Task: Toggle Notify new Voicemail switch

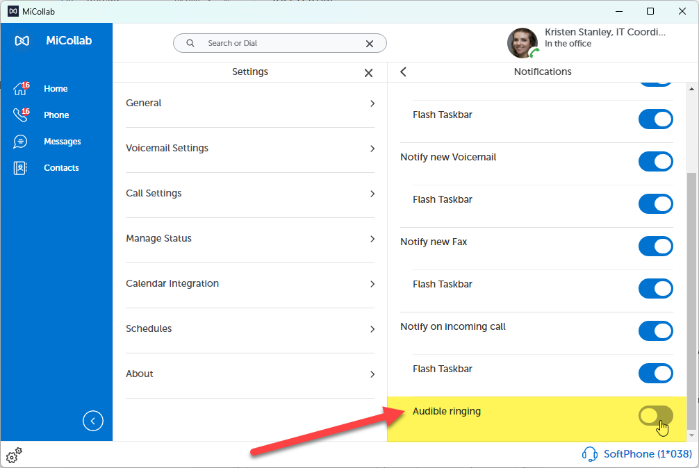Action: [x=655, y=162]
